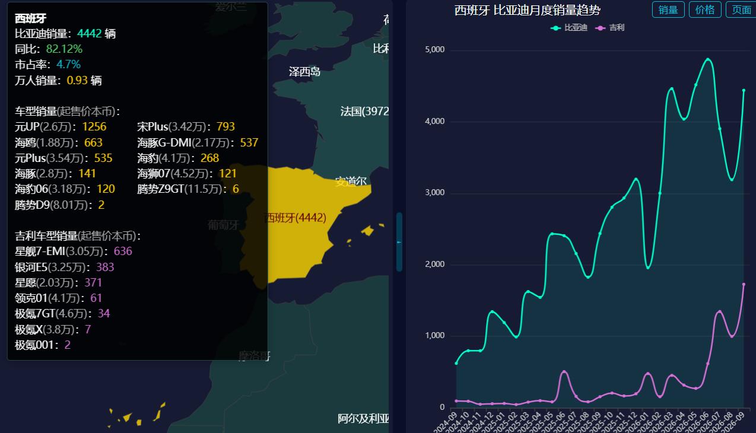Click the 3,000 y-axis label
The width and height of the screenshot is (756, 433).
click(x=435, y=193)
